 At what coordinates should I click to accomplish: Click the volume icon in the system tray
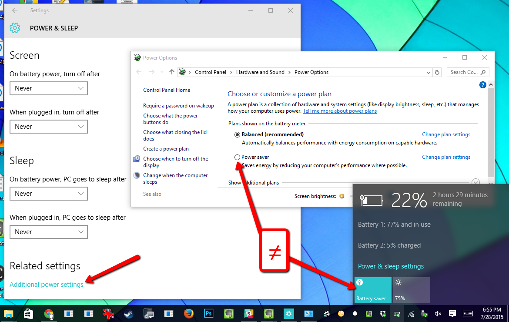pyautogui.click(x=438, y=313)
